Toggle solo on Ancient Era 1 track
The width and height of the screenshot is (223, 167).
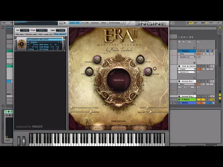208,81
